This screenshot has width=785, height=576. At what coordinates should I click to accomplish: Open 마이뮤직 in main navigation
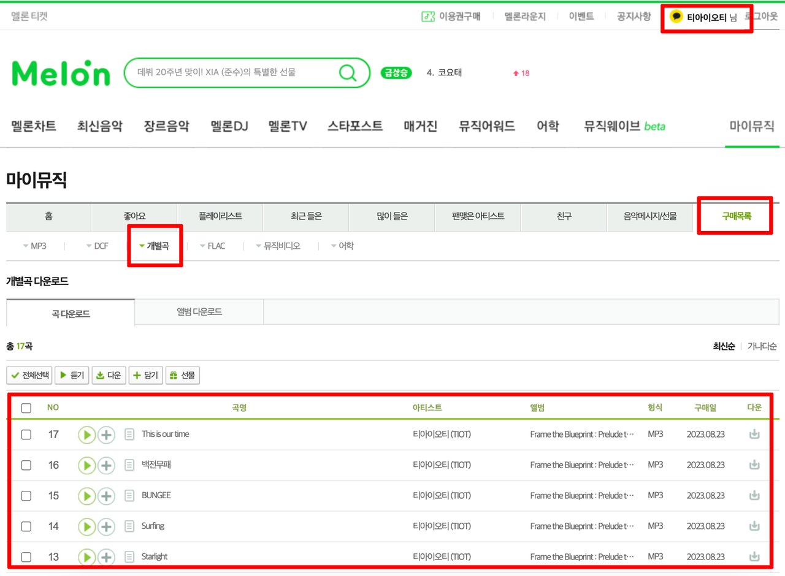(x=752, y=126)
